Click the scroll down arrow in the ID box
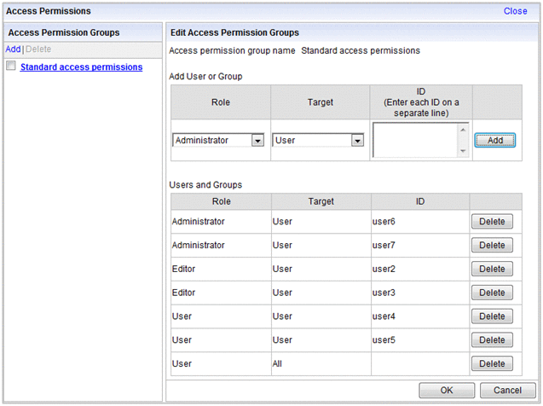Viewport: 543px width, 406px height. [463, 151]
